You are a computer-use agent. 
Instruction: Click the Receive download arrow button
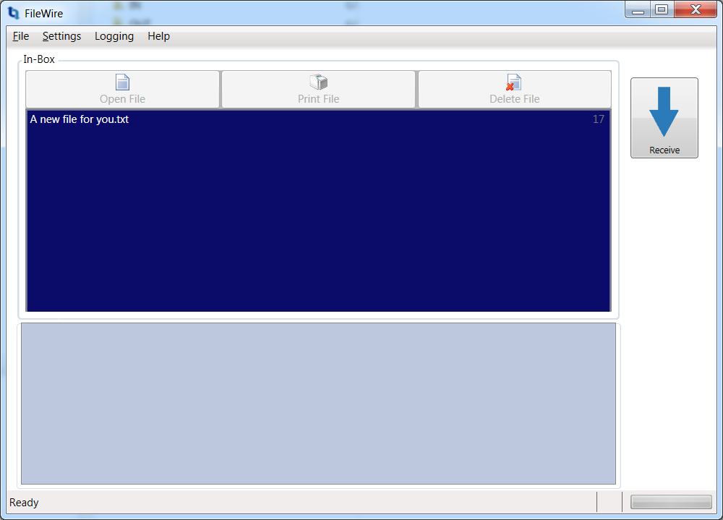click(664, 118)
